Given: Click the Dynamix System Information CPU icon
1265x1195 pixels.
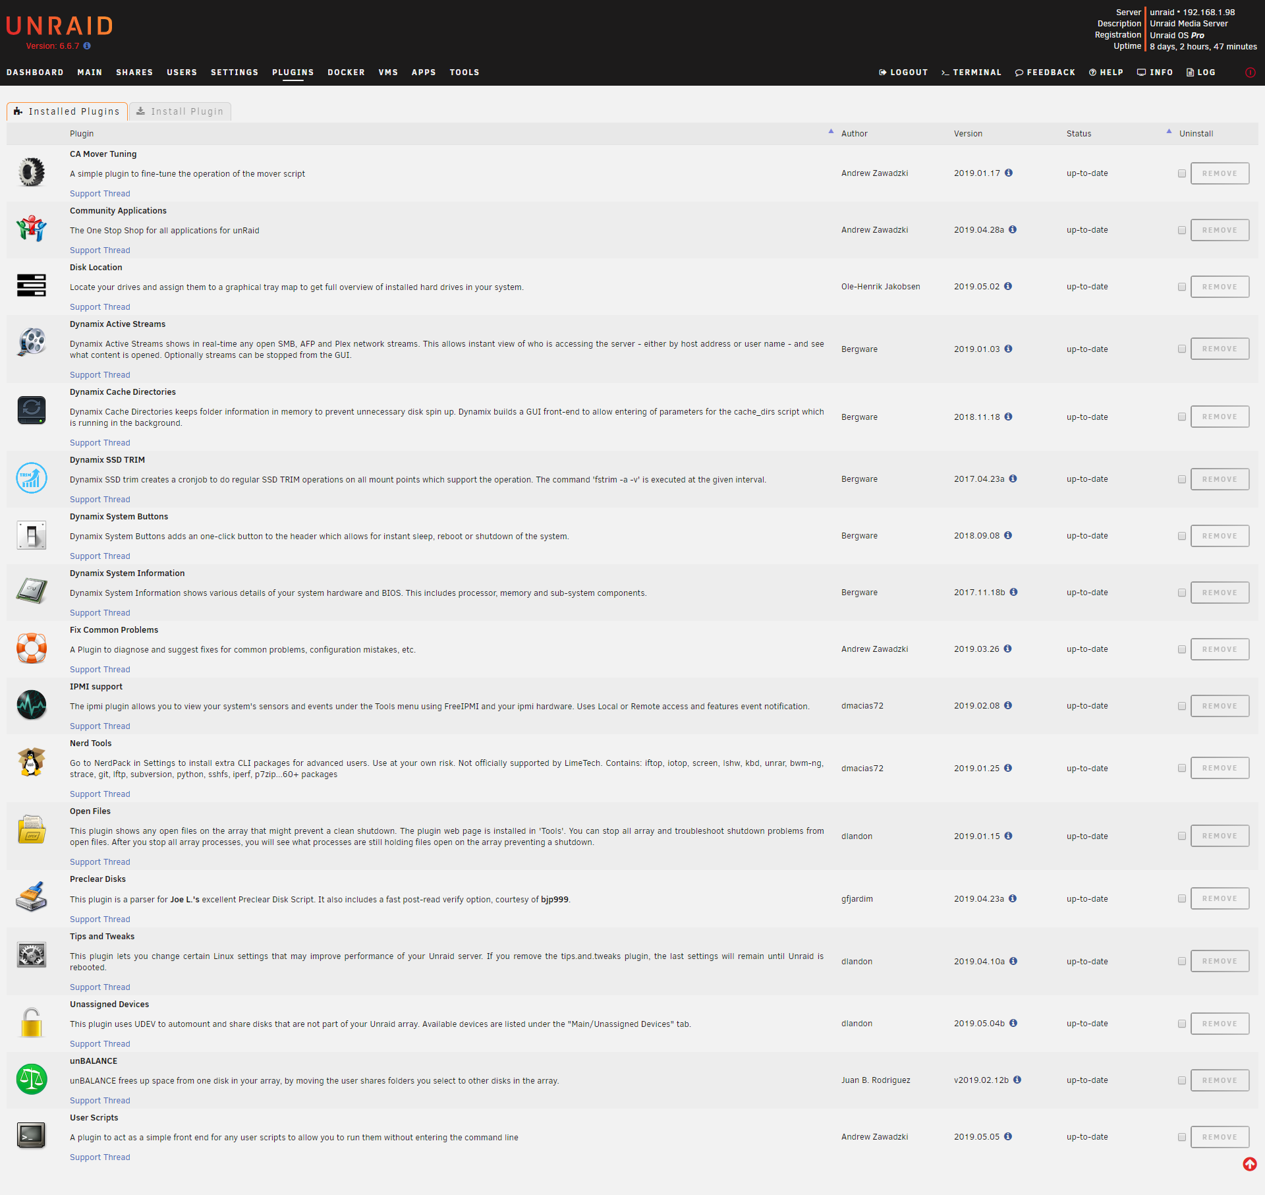Looking at the screenshot, I should click(31, 592).
